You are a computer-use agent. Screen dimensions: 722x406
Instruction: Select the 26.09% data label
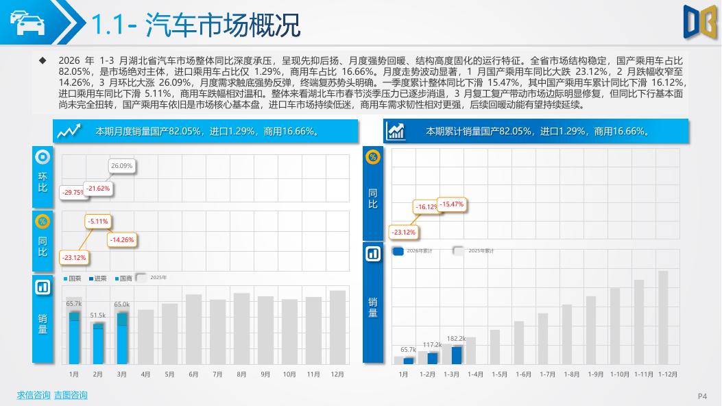pyautogui.click(x=122, y=166)
